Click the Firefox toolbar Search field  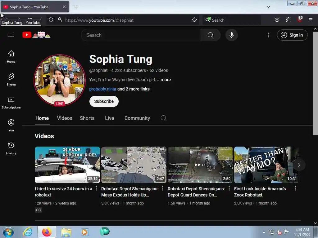click(x=232, y=20)
